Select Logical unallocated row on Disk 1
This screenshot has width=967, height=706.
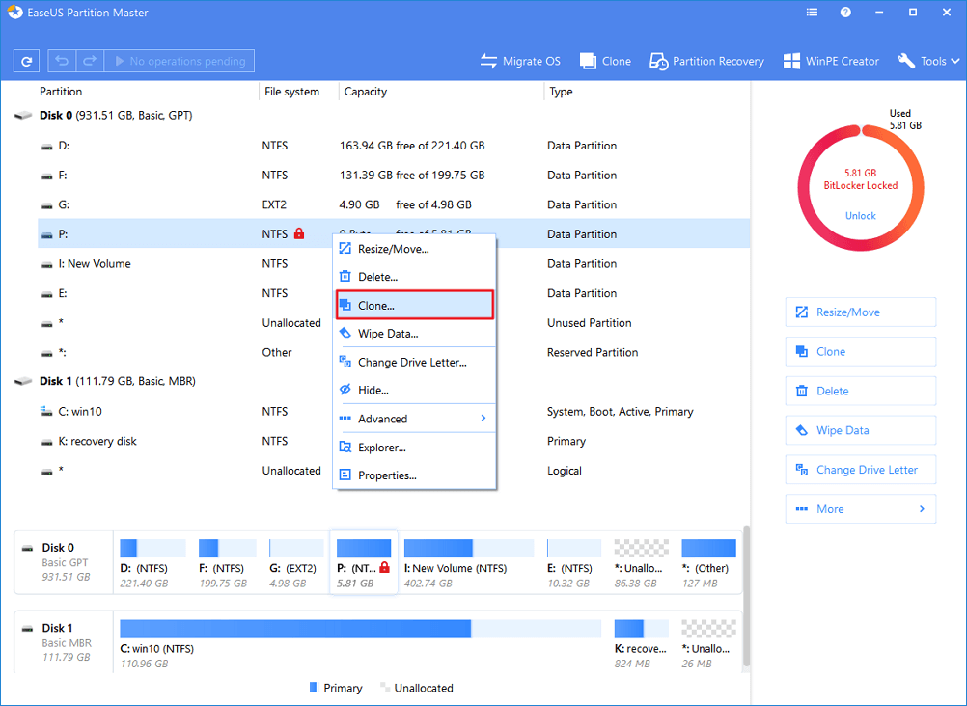394,471
